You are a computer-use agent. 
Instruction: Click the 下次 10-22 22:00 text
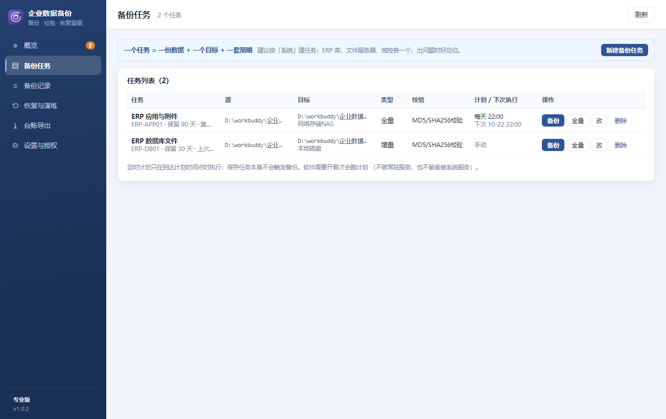tap(498, 125)
